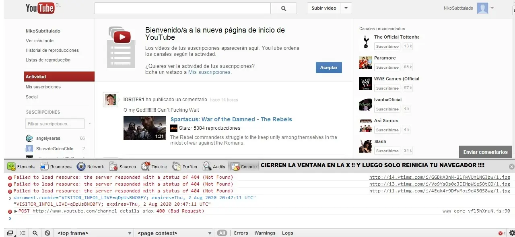Open Listas de reproducción

(x=48, y=60)
